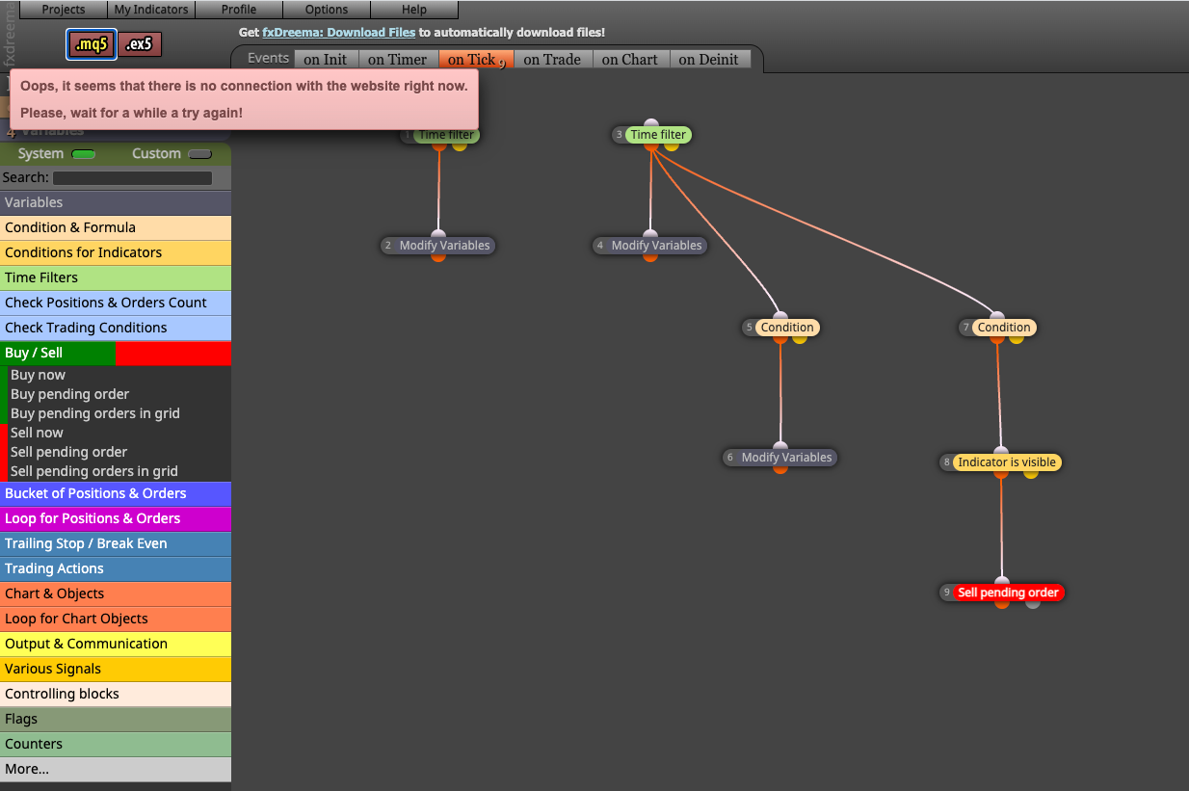Screen dimensions: 1189x791
Task: Switch to the on Chart event tab
Action: click(x=630, y=60)
